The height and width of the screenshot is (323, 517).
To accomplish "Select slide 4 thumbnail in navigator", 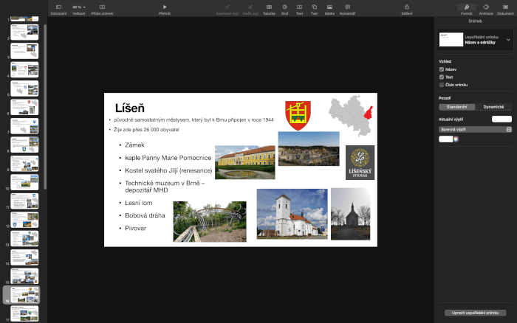I will click(x=24, y=69).
